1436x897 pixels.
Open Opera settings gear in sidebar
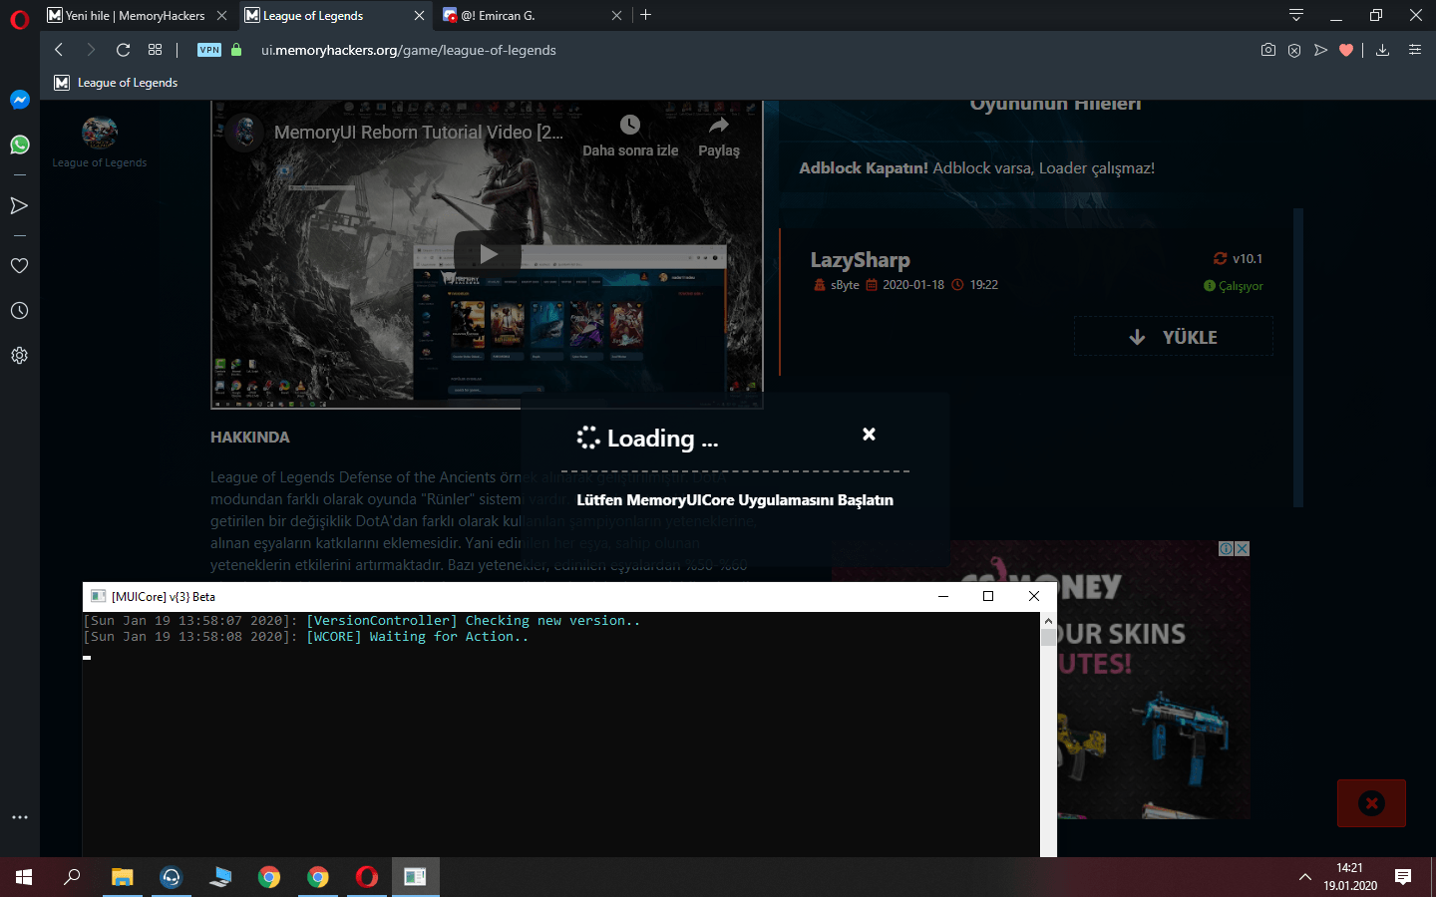[19, 356]
